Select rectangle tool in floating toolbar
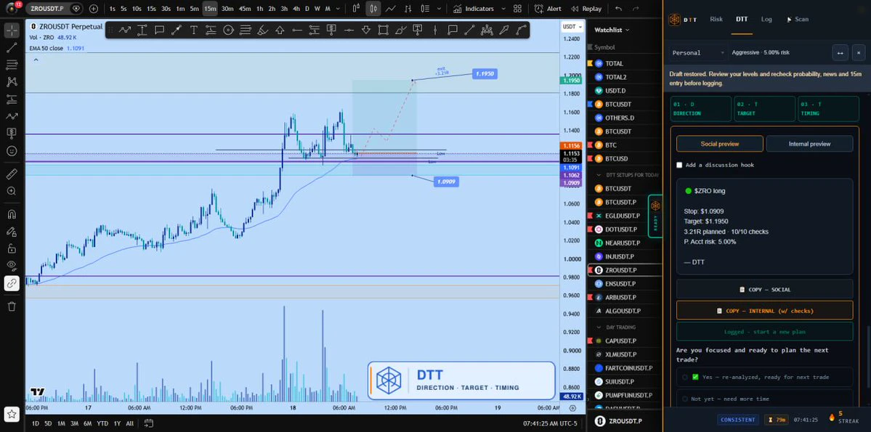This screenshot has width=871, height=432. coord(383,30)
